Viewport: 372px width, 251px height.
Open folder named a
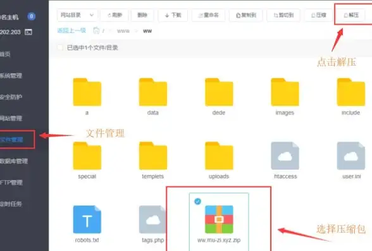click(x=87, y=92)
